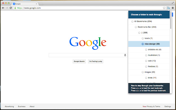Click the folder list scrollbar thumb
The image size is (176, 110).
tap(171, 20)
